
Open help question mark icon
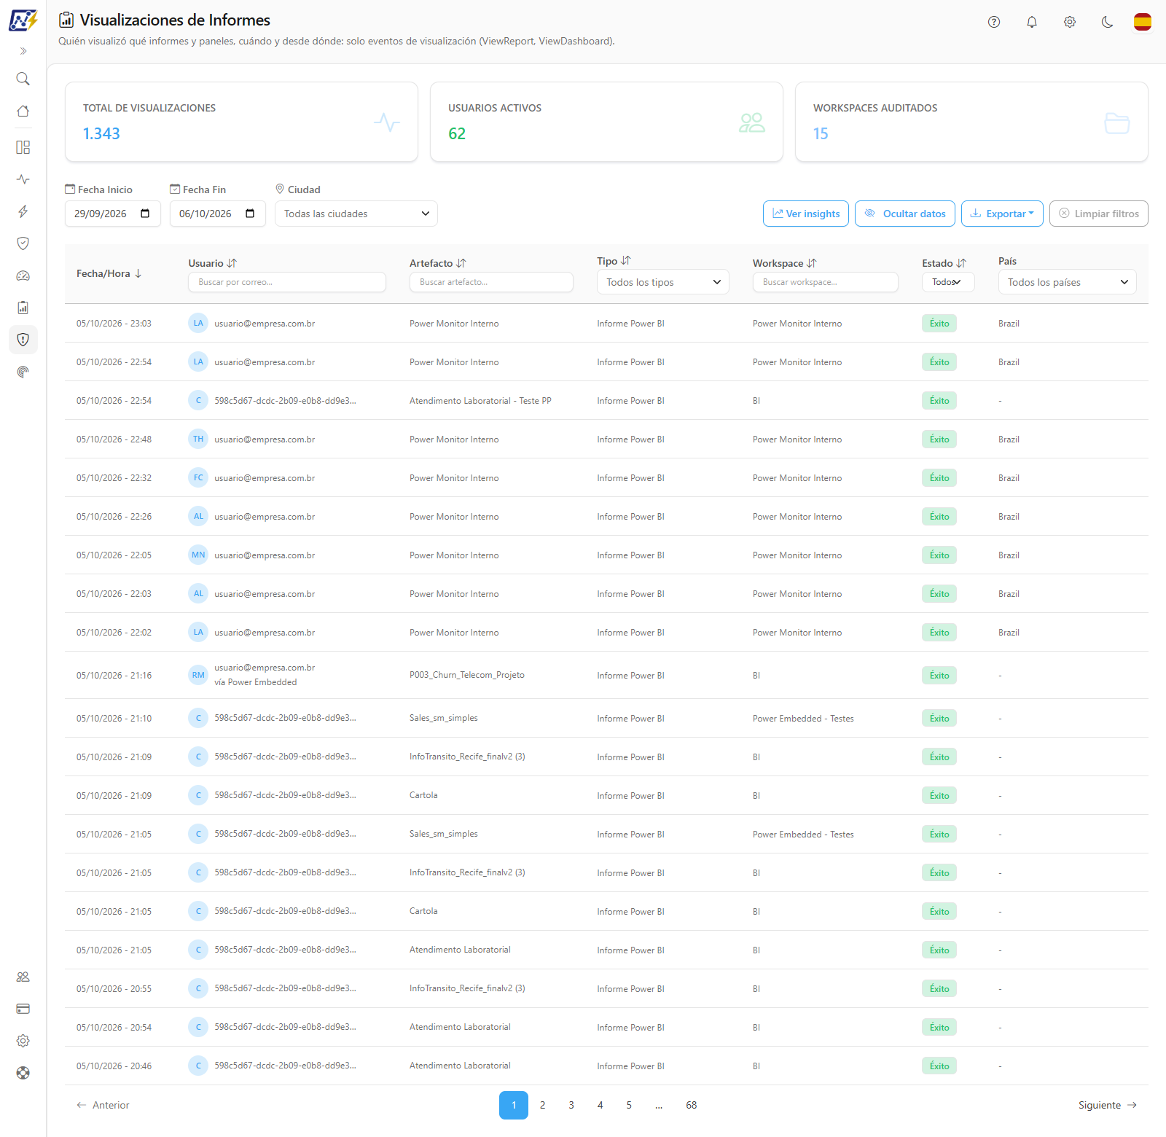994,22
